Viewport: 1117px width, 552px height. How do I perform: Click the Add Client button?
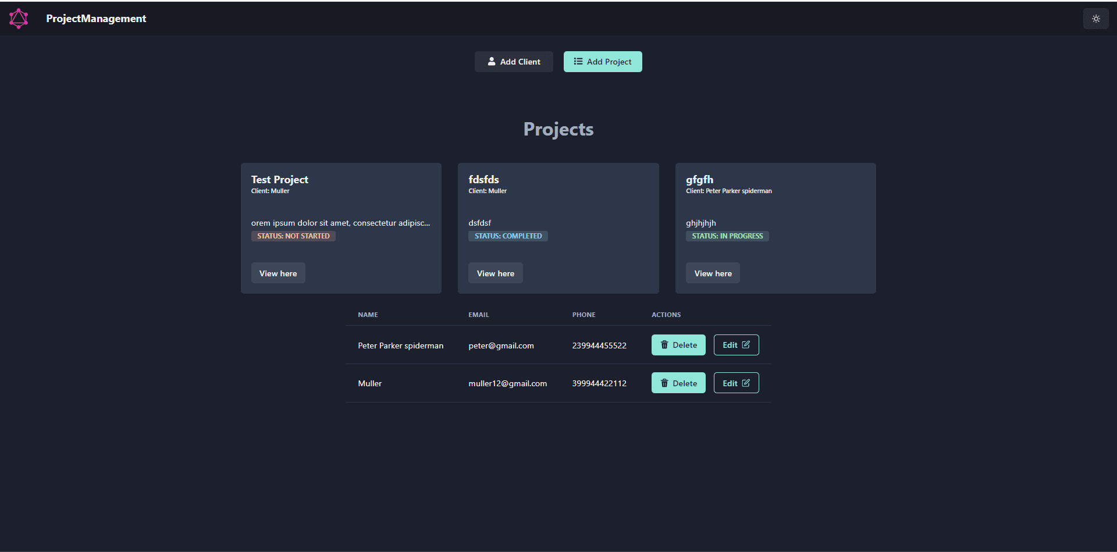pos(514,61)
